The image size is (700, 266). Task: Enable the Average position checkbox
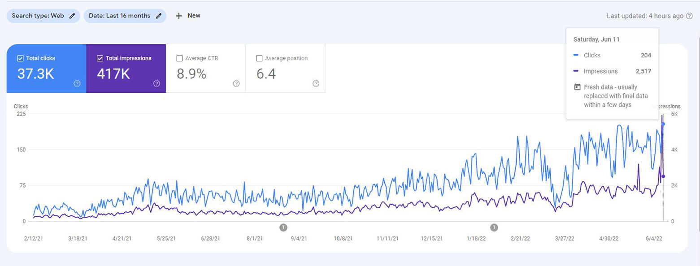click(259, 58)
